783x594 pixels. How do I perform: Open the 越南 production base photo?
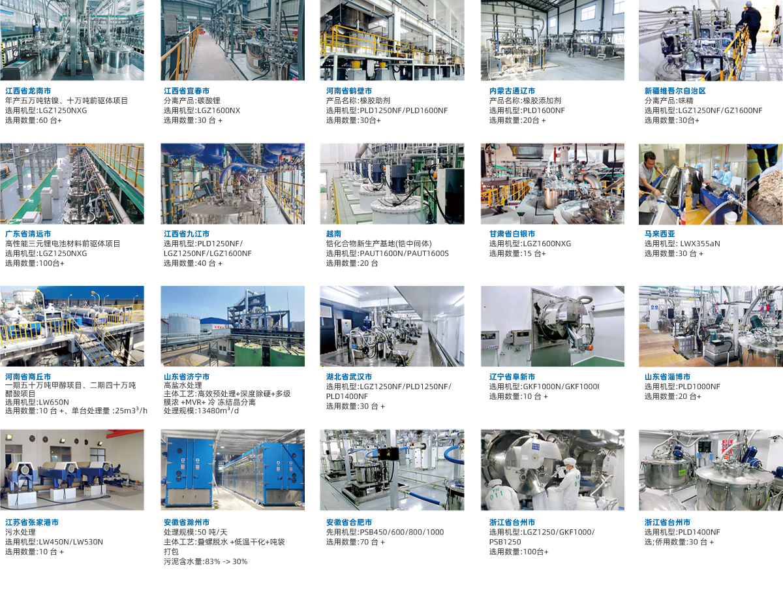click(392, 184)
